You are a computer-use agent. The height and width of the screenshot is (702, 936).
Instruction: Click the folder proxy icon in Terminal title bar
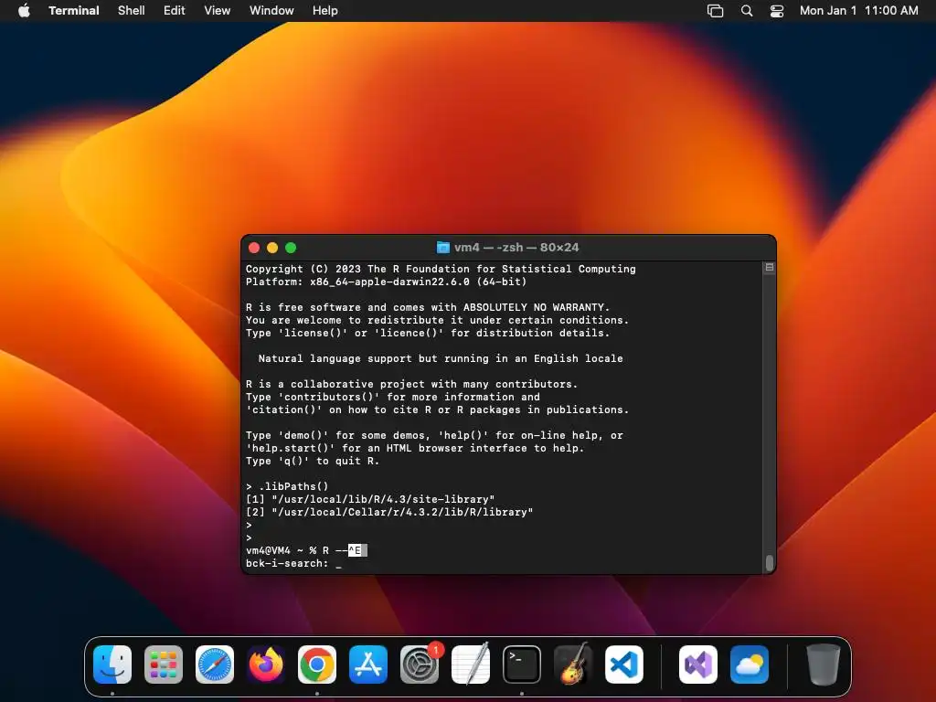click(x=443, y=247)
